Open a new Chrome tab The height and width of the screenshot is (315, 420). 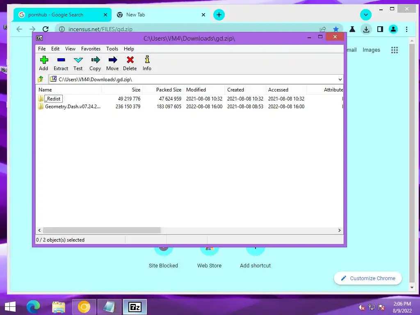tap(219, 15)
